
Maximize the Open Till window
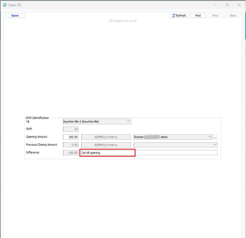coord(227,5)
